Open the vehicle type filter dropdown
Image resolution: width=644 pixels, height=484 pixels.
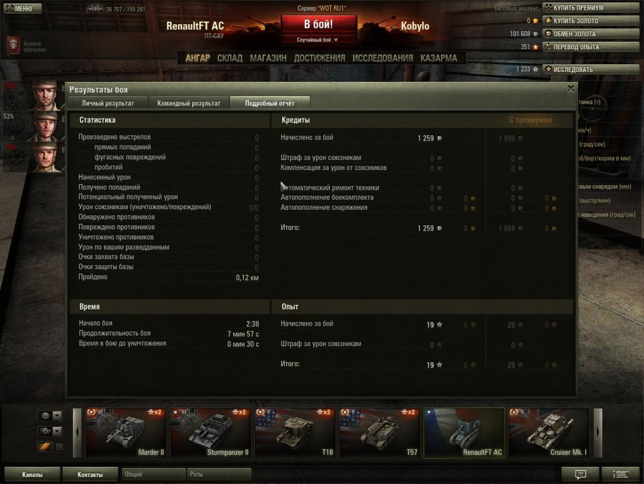50,431
